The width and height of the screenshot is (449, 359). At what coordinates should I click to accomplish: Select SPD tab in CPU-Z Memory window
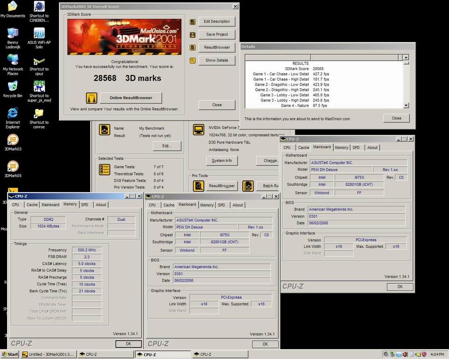coord(85,205)
